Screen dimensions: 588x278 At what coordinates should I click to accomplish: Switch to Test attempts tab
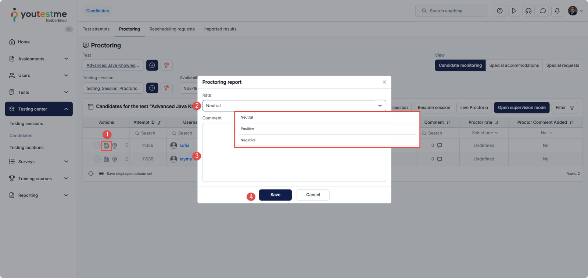(96, 29)
